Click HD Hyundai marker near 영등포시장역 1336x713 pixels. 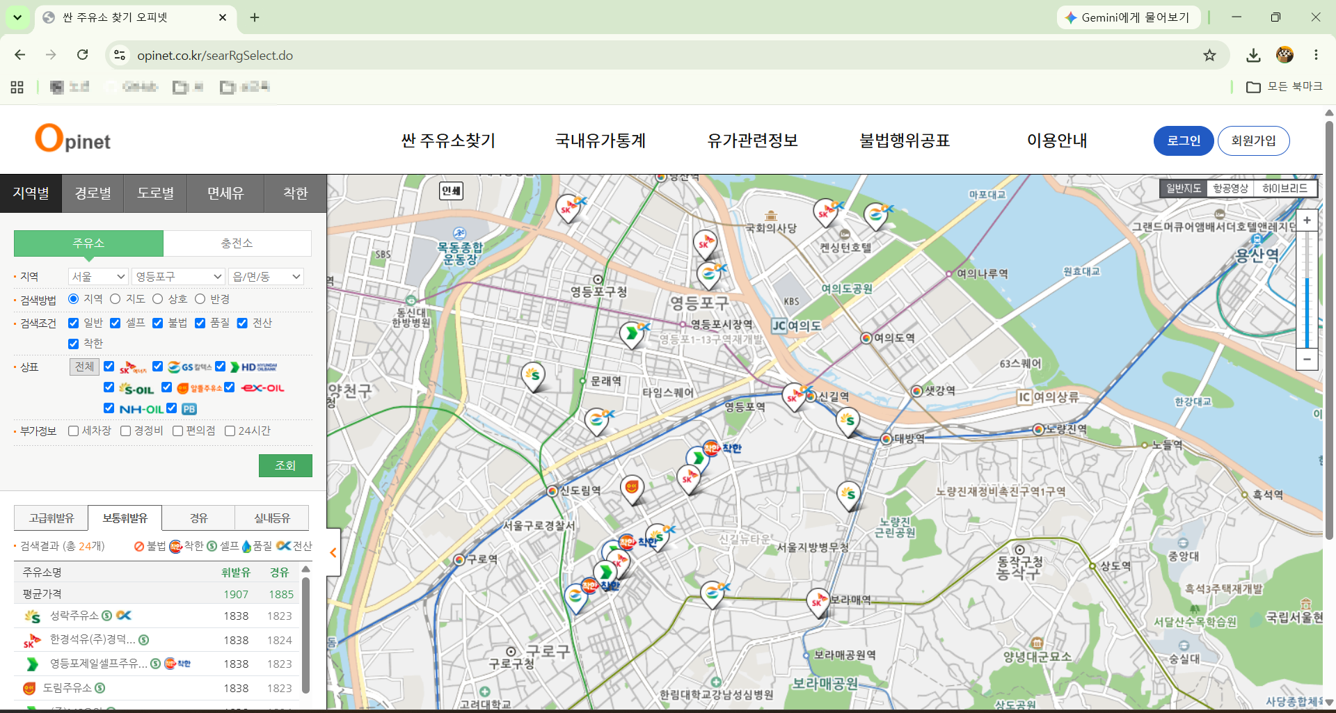[631, 335]
